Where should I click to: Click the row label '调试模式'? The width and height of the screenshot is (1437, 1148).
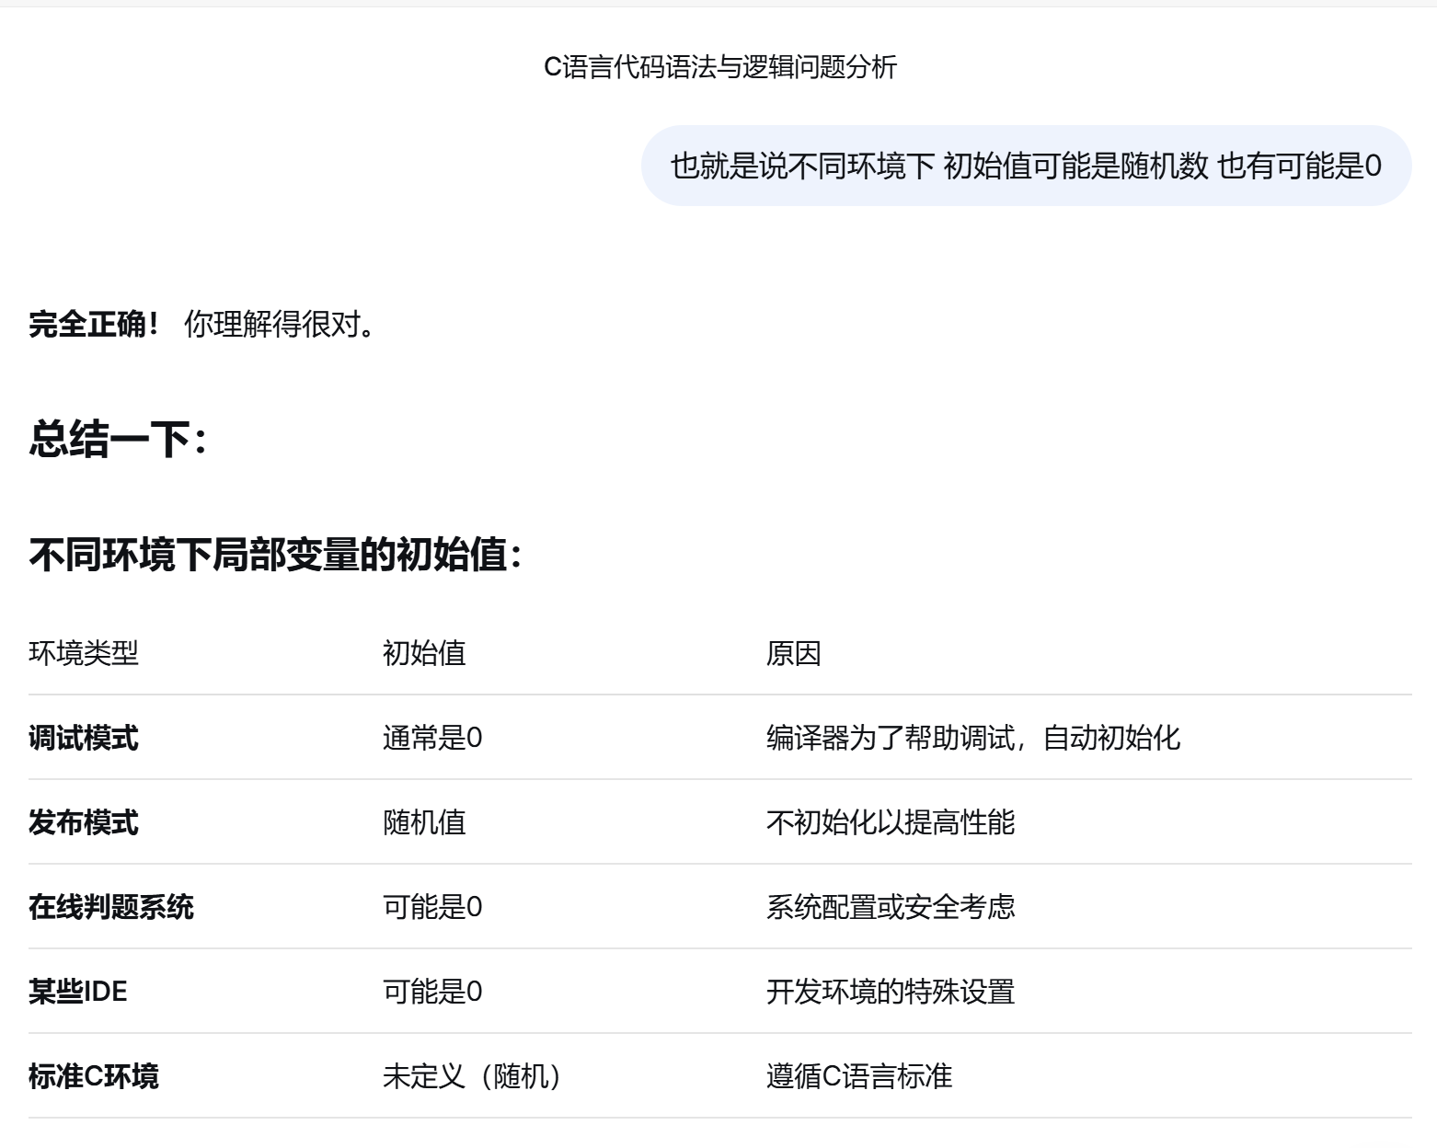coord(84,738)
